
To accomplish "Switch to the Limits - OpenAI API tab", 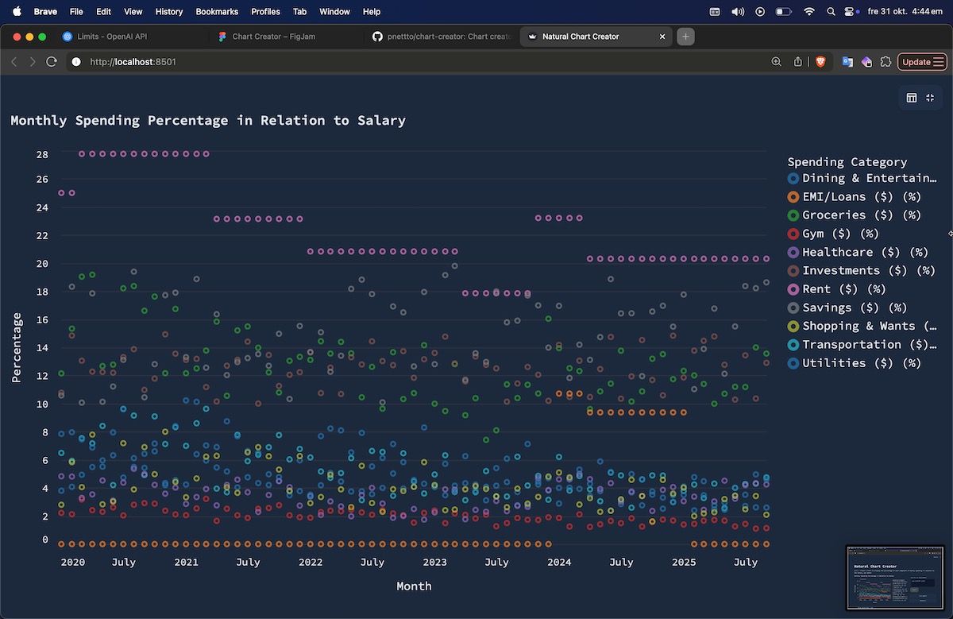I will [112, 37].
